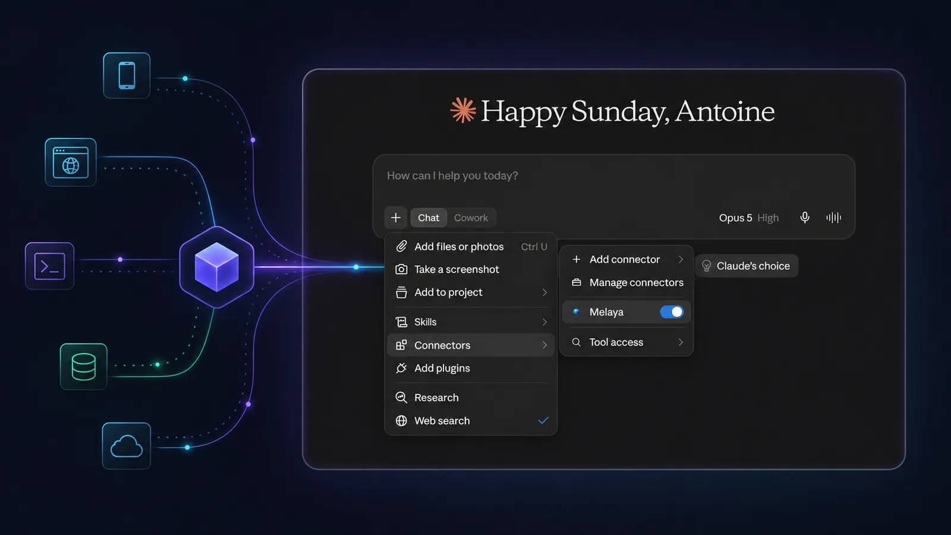
Task: Click the mobile phone icon tile
Action: point(127,75)
